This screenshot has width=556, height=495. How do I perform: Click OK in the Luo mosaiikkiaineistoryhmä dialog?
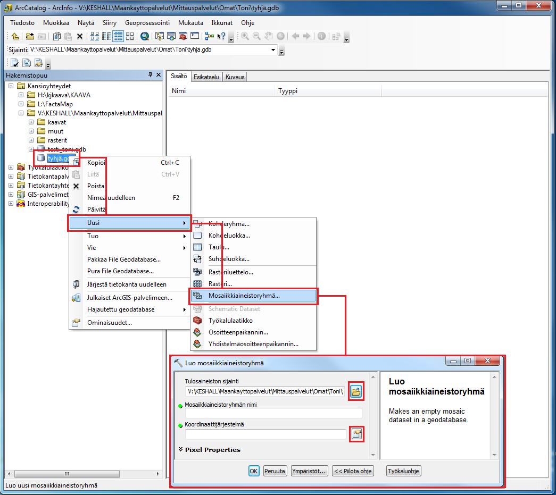(254, 471)
